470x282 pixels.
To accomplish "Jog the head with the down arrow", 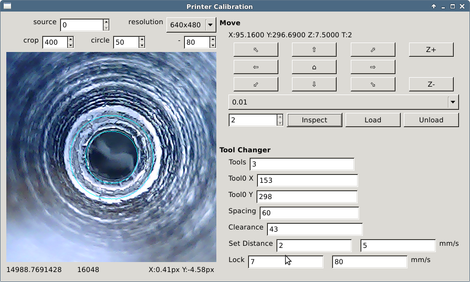I will pos(314,84).
